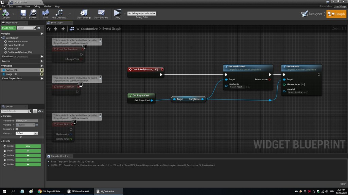The width and height of the screenshot is (348, 195).
Task: Open the New Mesh Select Asset dropdown
Action: point(237,87)
